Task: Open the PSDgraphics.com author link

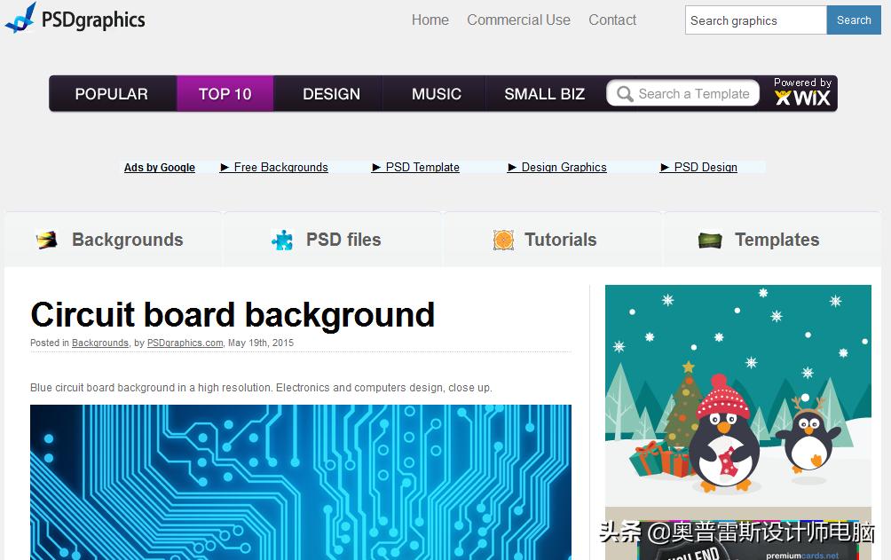Action: click(185, 343)
